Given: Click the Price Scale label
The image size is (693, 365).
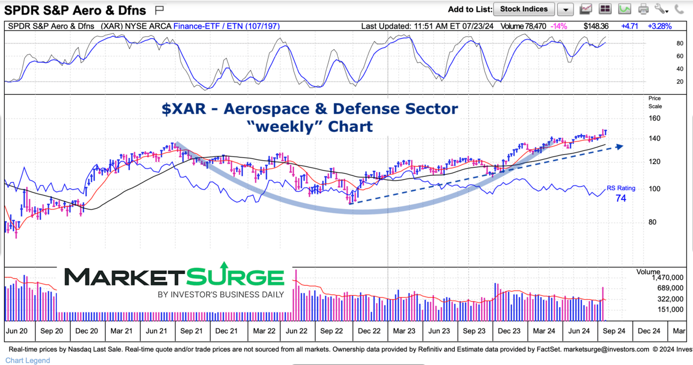Looking at the screenshot, I should [655, 102].
